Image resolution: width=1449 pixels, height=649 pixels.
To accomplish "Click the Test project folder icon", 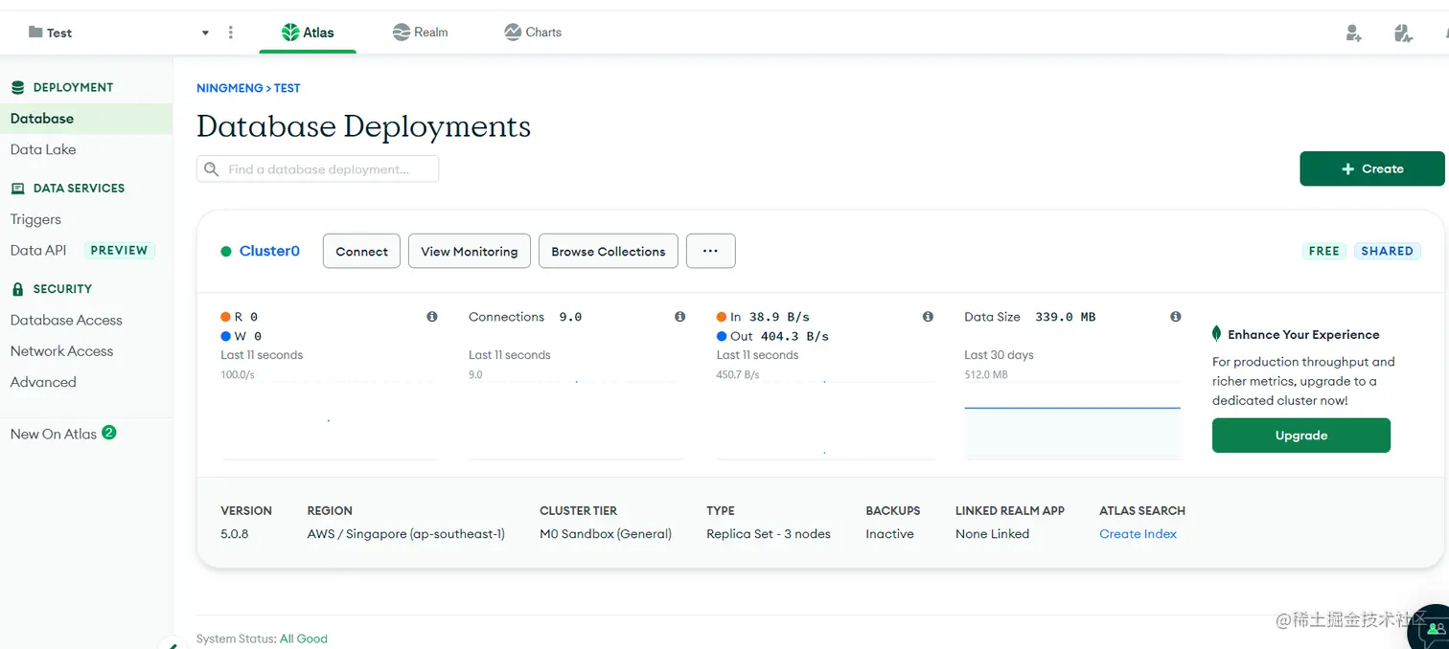I will tap(35, 32).
